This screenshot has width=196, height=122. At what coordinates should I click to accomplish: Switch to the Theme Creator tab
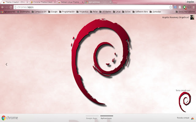click(15, 2)
